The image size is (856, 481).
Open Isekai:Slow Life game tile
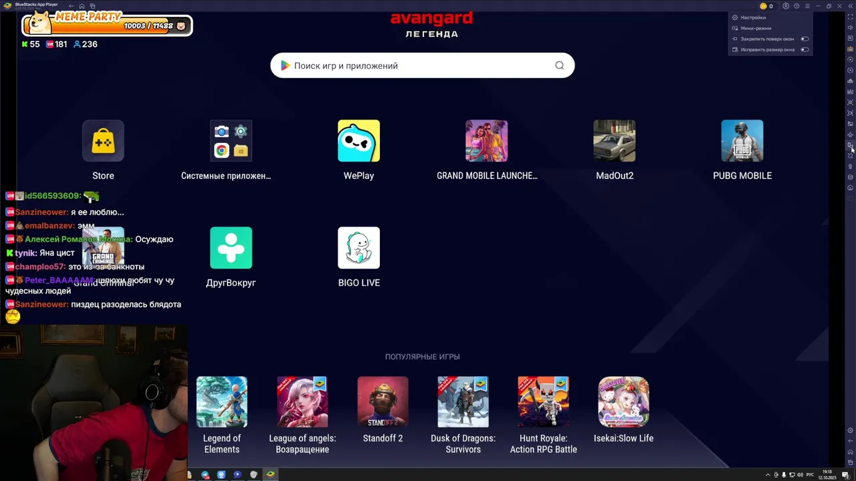pos(623,402)
